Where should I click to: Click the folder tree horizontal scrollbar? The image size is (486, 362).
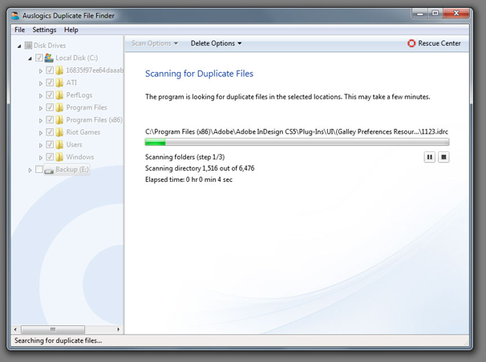(x=54, y=329)
